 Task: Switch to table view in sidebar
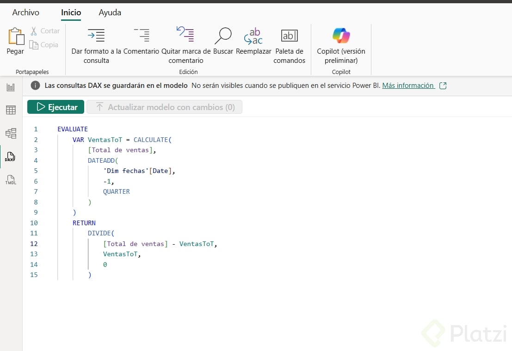11,110
